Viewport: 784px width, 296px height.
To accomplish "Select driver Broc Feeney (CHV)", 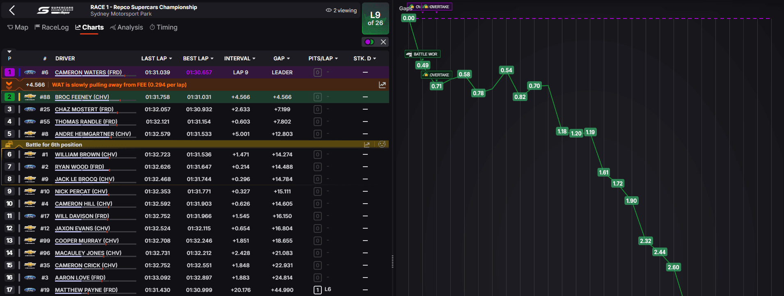I will 82,97.
